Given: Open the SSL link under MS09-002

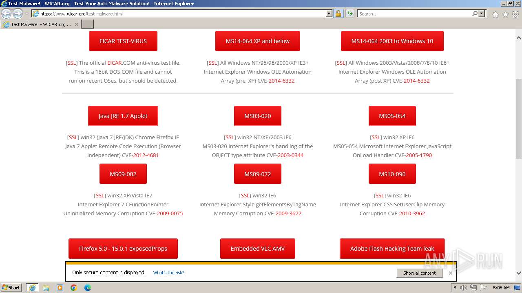Looking at the screenshot, I should point(100,195).
